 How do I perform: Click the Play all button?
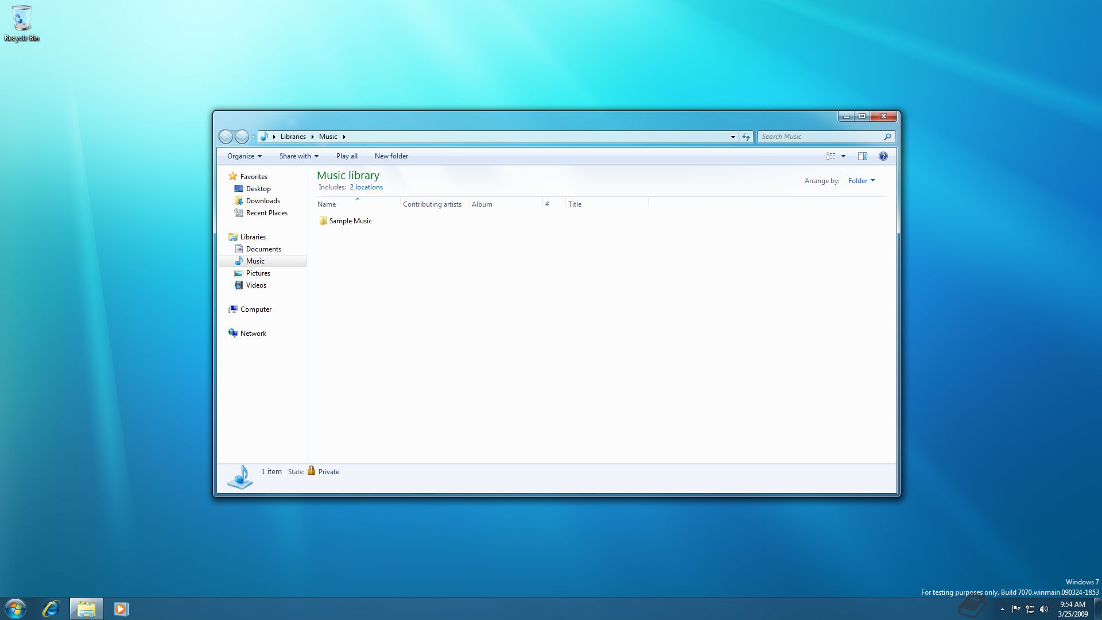[347, 156]
